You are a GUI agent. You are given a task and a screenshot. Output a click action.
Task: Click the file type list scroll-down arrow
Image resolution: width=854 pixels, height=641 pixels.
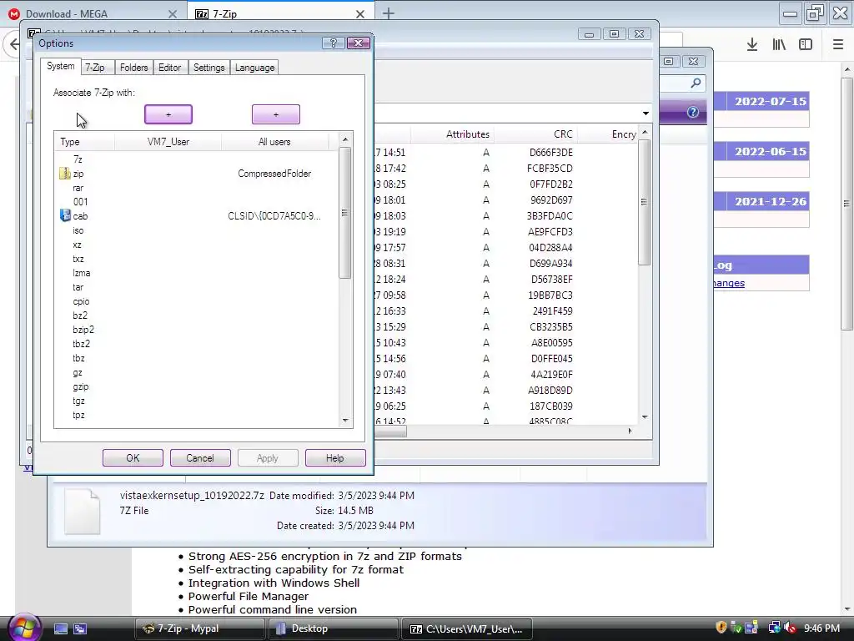point(344,421)
